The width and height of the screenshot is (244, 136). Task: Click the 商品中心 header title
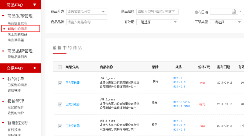[15, 5]
